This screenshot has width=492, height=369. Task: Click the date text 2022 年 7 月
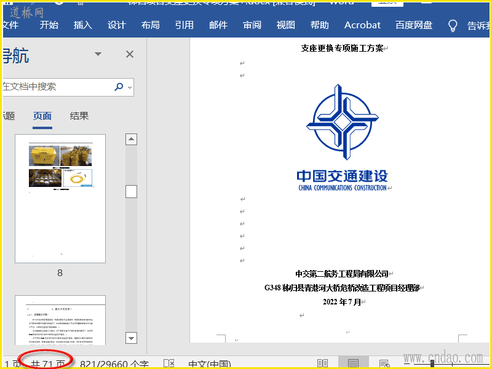[342, 302]
